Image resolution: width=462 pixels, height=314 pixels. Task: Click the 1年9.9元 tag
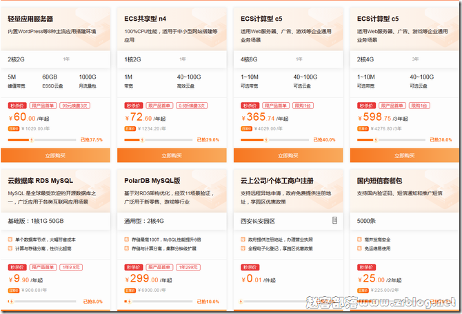[x=71, y=267]
